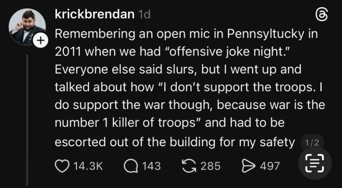This screenshot has width=342, height=188.
Task: Like the post with the heart icon
Action: [x=62, y=166]
